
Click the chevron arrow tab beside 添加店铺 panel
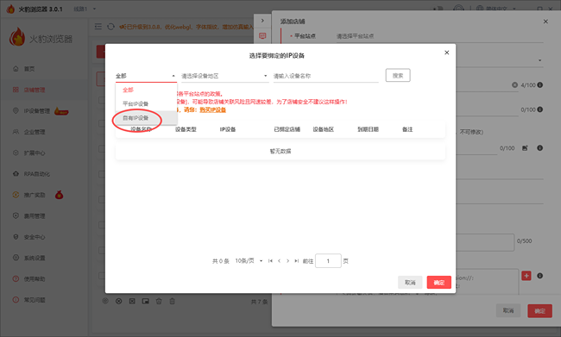262,21
